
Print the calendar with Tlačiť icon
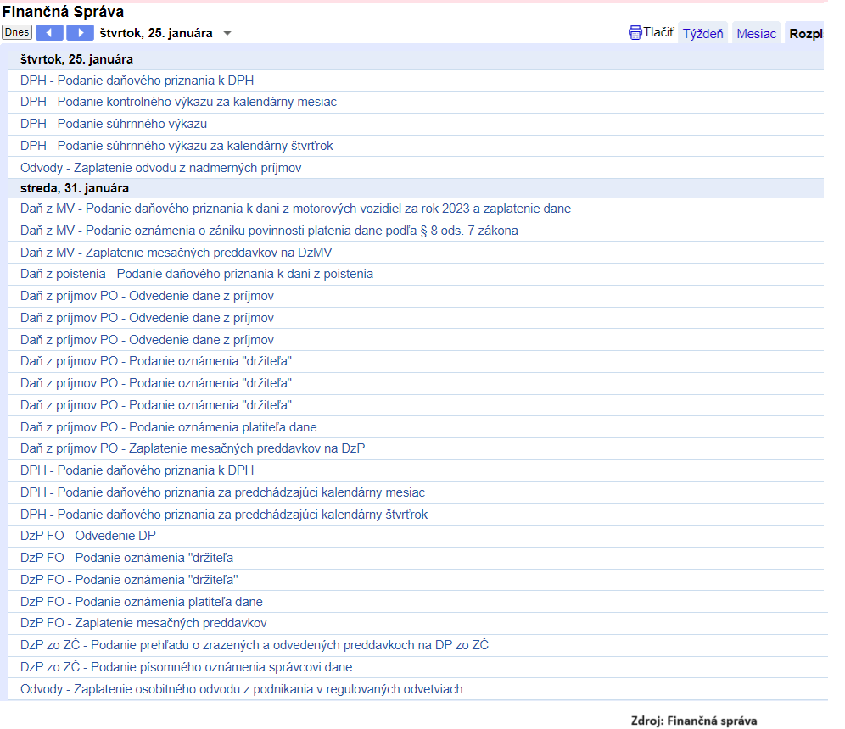(651, 33)
